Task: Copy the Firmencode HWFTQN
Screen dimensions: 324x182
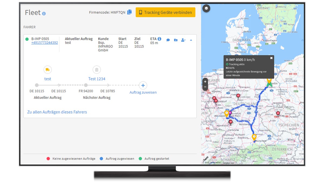Action: (130, 12)
